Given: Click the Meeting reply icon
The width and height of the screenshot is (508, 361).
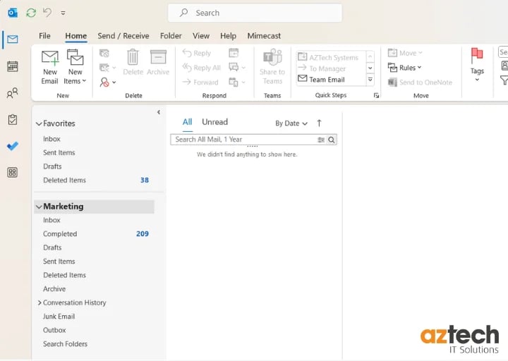Looking at the screenshot, I should (x=234, y=53).
